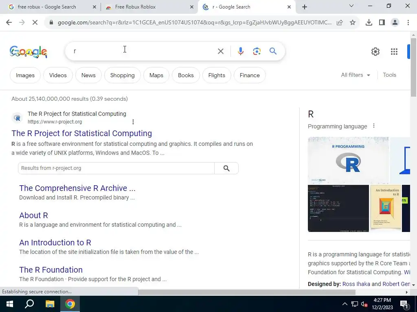Open more options beside Programming language
The height and width of the screenshot is (312, 417).
pyautogui.click(x=374, y=126)
